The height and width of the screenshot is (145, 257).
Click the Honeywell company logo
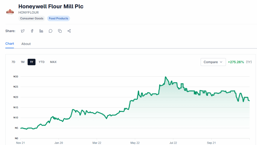(10, 12)
